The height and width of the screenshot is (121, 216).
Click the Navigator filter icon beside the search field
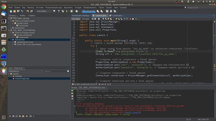pos(68,71)
